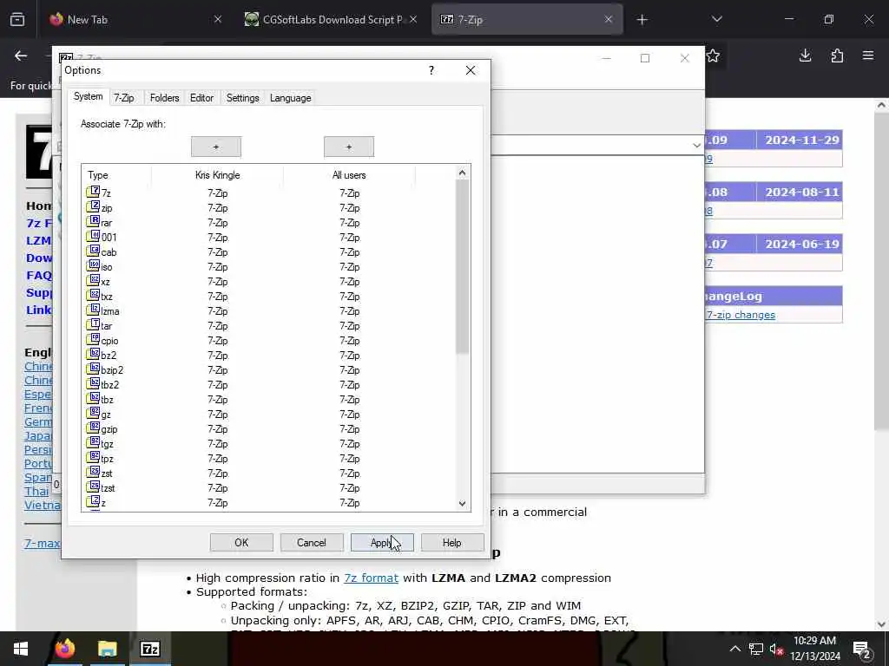
Task: Click Cancel in Options dialog
Action: (x=312, y=543)
